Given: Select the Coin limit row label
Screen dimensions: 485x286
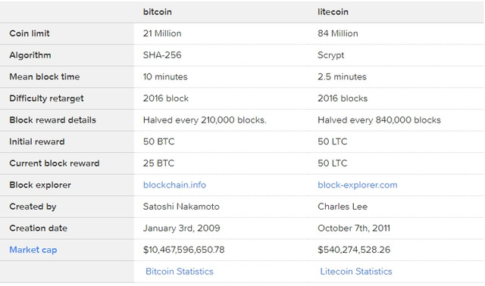Looking at the screenshot, I should pyautogui.click(x=30, y=33).
